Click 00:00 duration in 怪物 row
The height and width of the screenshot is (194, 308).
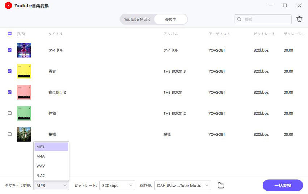[x=288, y=114]
